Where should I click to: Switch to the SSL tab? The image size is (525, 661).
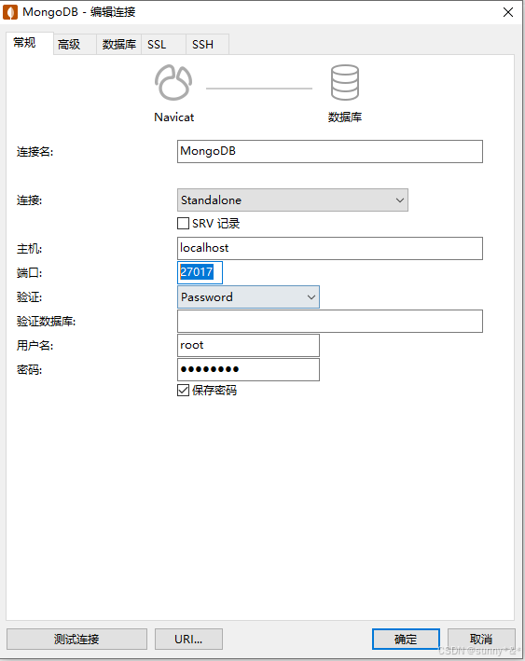point(163,44)
